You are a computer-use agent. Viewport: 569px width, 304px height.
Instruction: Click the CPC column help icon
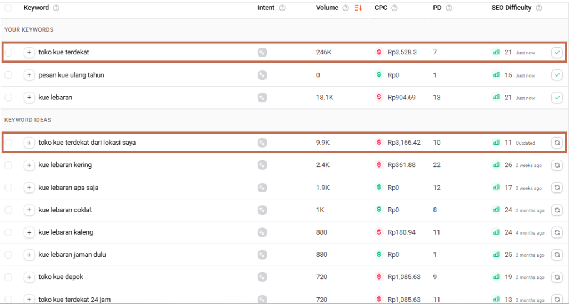point(395,8)
